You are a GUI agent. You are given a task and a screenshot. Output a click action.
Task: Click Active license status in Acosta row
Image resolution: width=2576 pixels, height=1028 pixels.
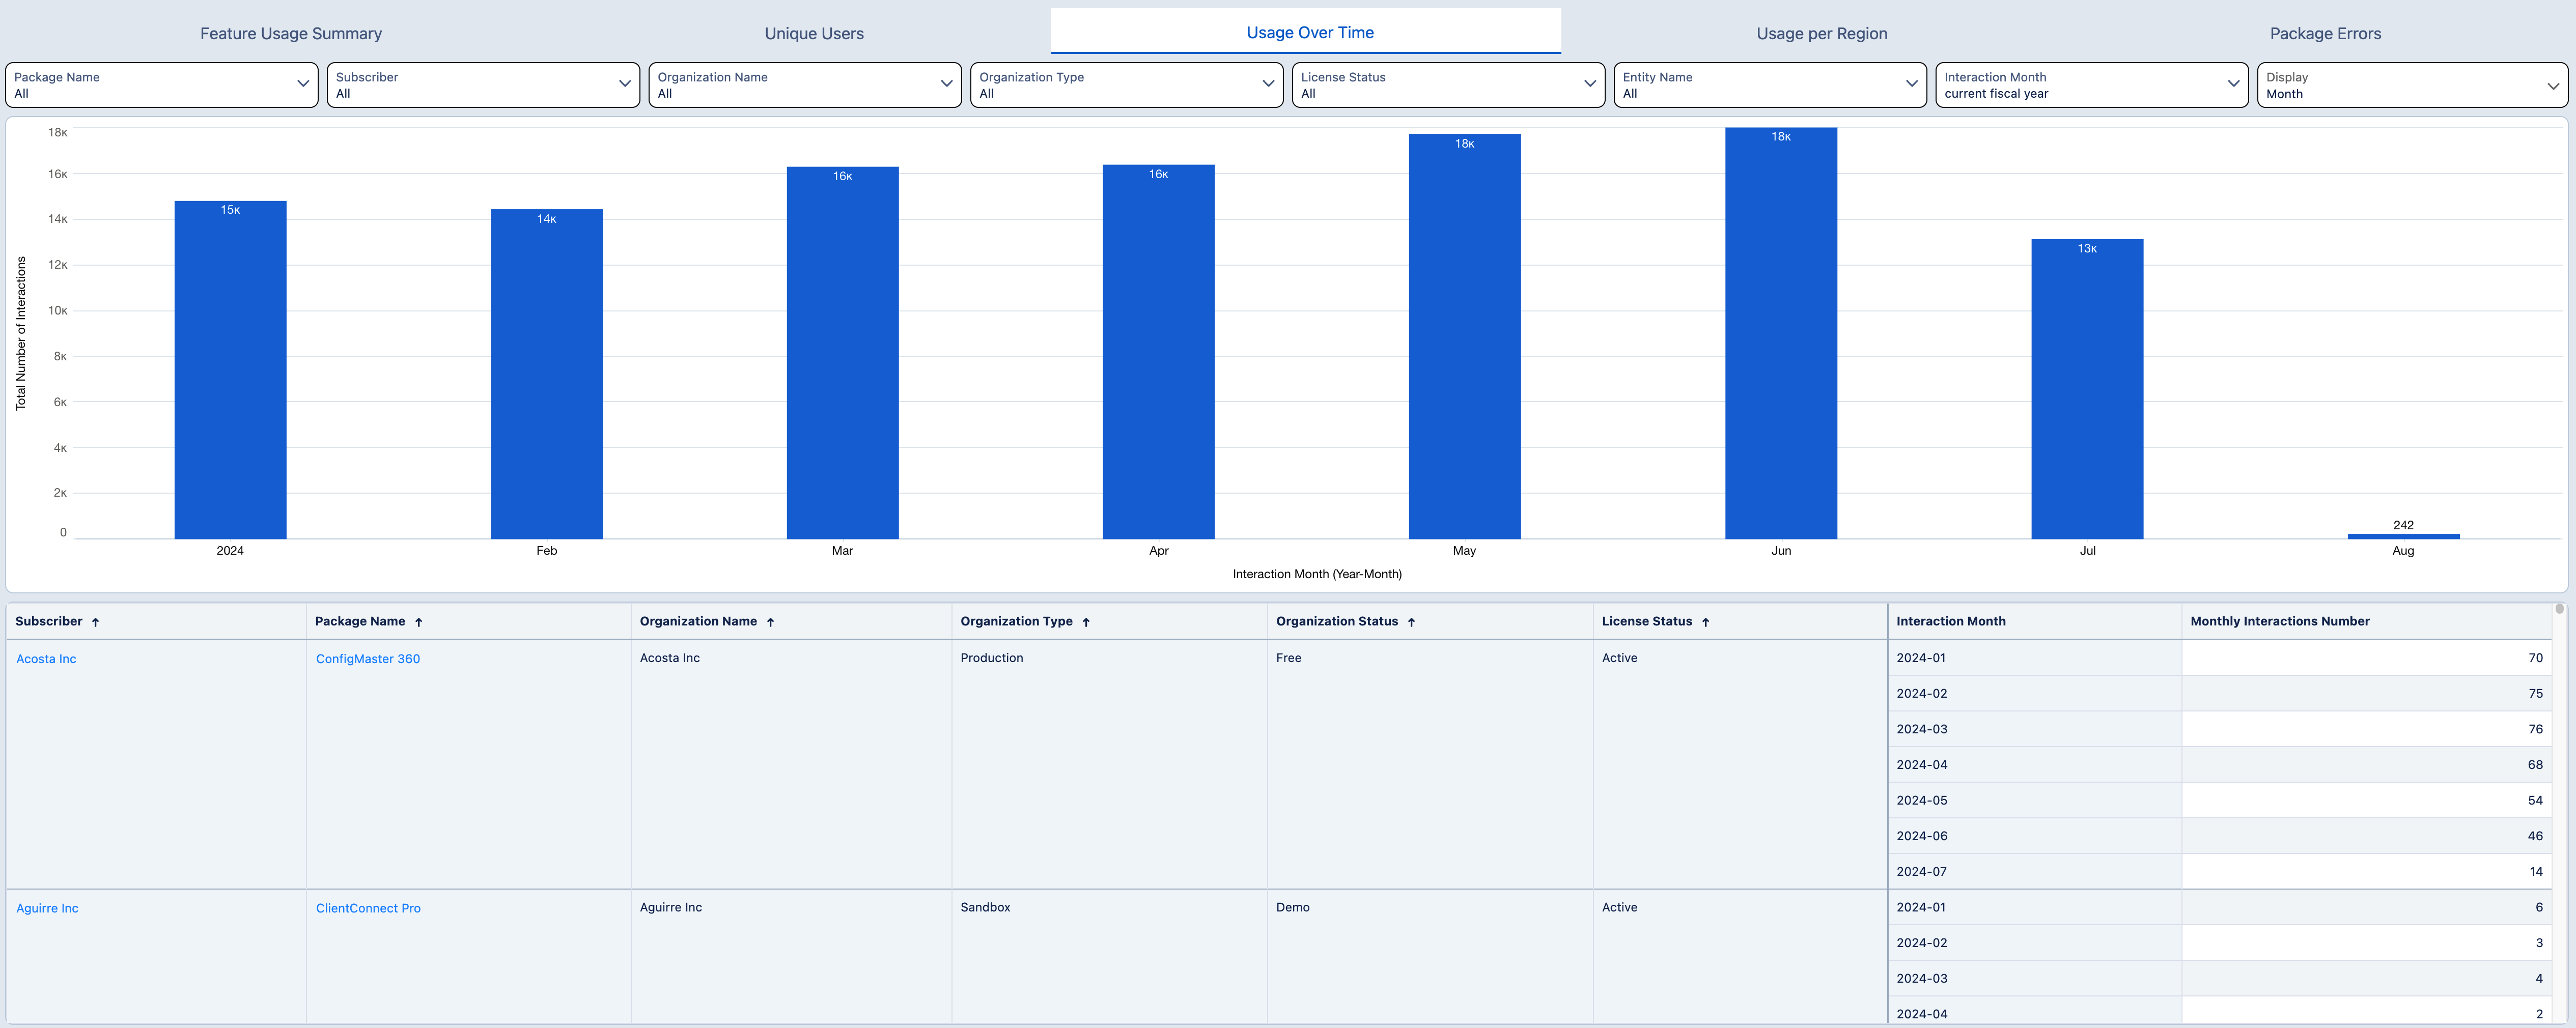tap(1740, 764)
